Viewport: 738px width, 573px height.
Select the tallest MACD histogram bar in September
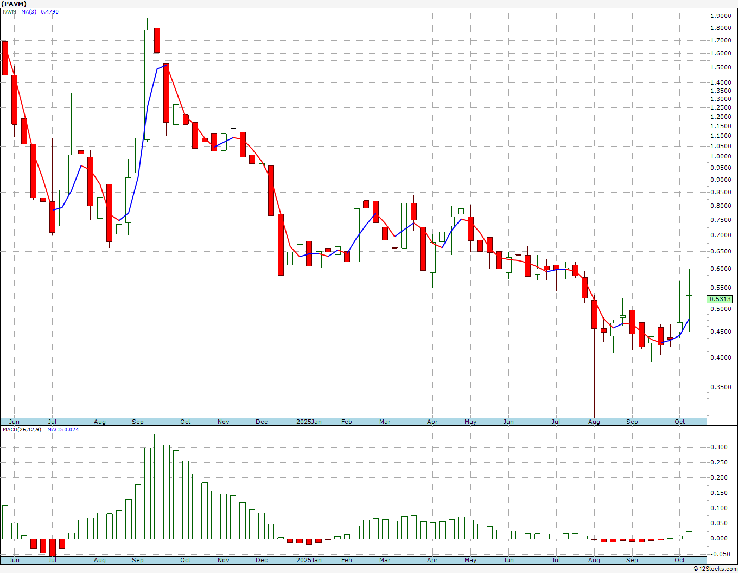point(157,486)
